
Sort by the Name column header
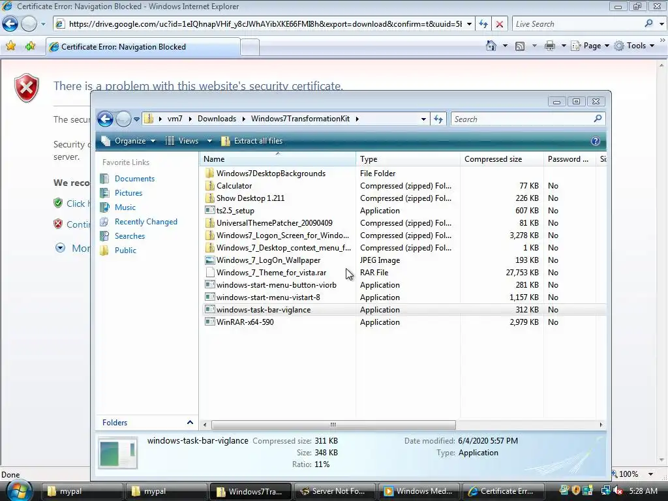[277, 159]
